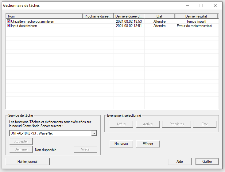Click the Erreur de radiotransmission result cell
The image size is (225, 172).
click(x=196, y=26)
